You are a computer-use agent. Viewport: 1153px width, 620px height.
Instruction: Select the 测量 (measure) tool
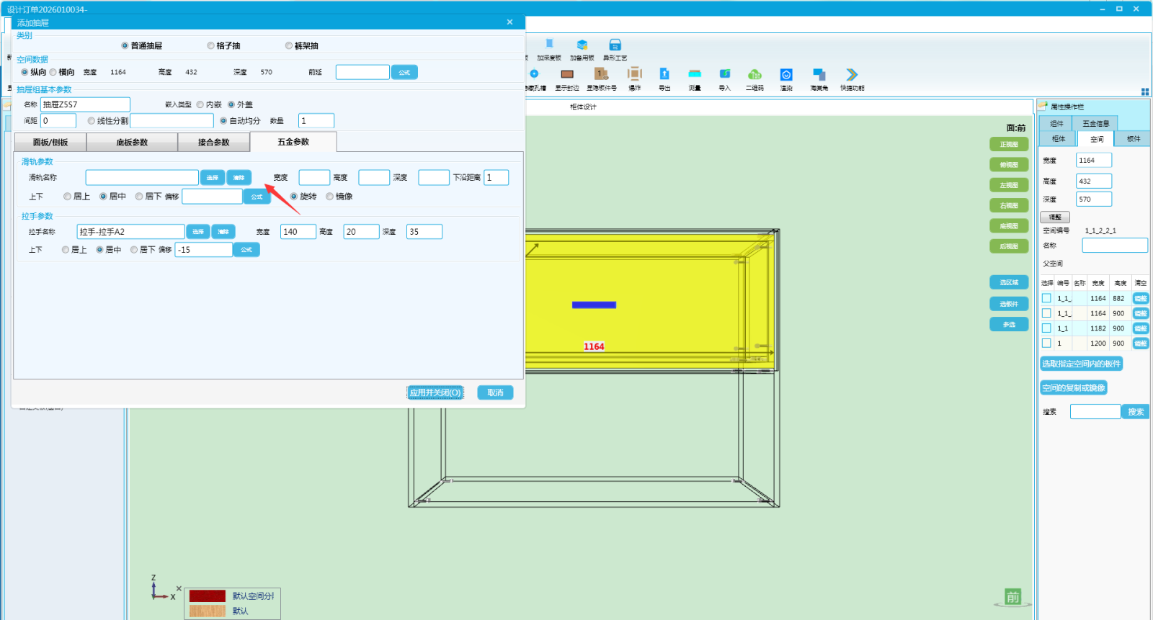pyautogui.click(x=695, y=75)
